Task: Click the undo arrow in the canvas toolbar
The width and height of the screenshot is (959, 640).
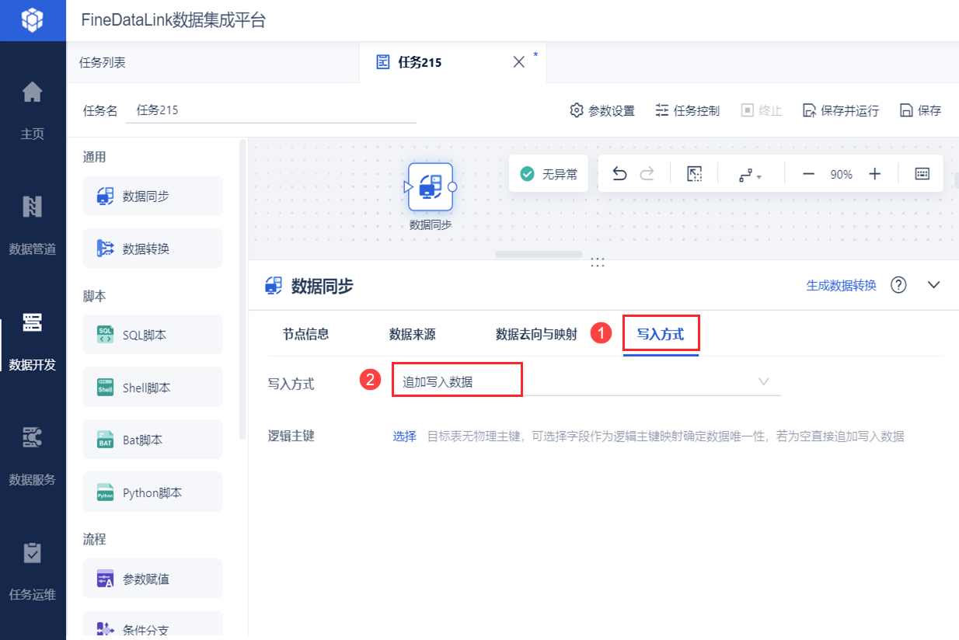Action: click(x=619, y=174)
